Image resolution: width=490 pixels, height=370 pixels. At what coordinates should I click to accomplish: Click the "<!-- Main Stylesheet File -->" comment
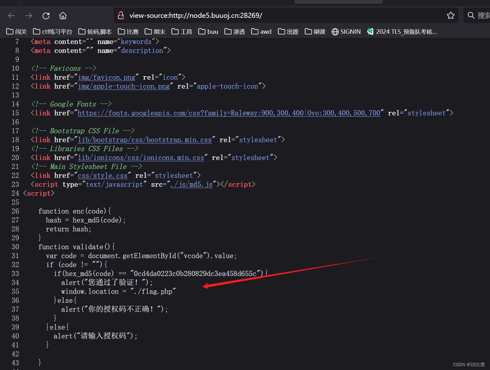[86, 167]
